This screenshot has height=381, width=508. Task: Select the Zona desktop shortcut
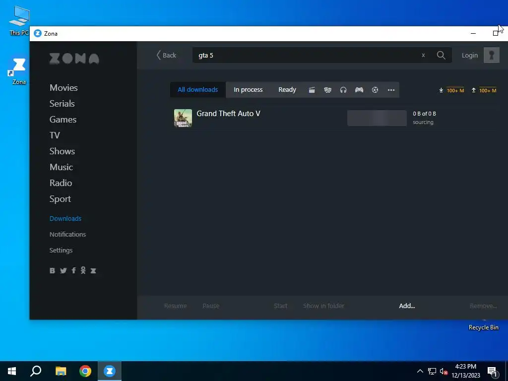(x=19, y=71)
